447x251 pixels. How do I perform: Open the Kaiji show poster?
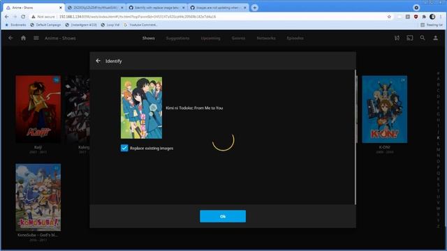coord(38,109)
